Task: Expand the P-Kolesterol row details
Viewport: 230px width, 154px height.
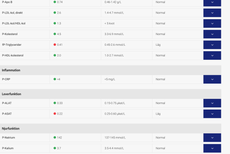Action: point(212,34)
